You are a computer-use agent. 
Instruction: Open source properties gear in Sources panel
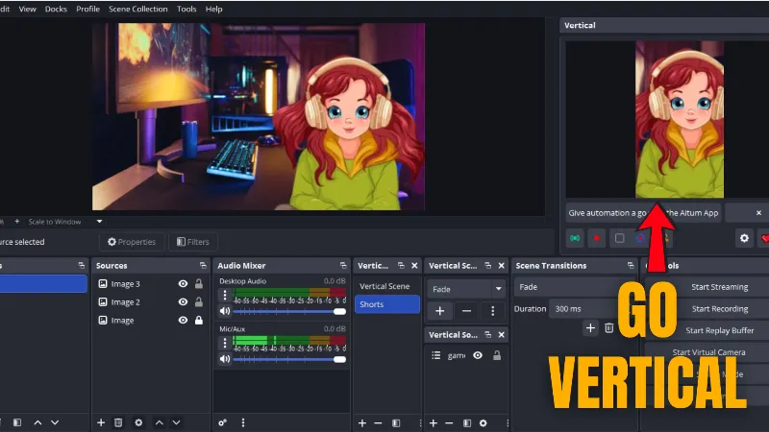(138, 422)
